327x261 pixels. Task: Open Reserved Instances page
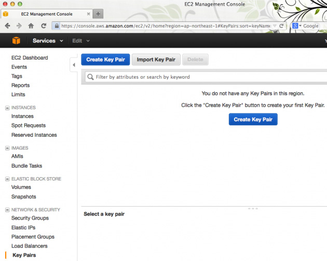[34, 135]
